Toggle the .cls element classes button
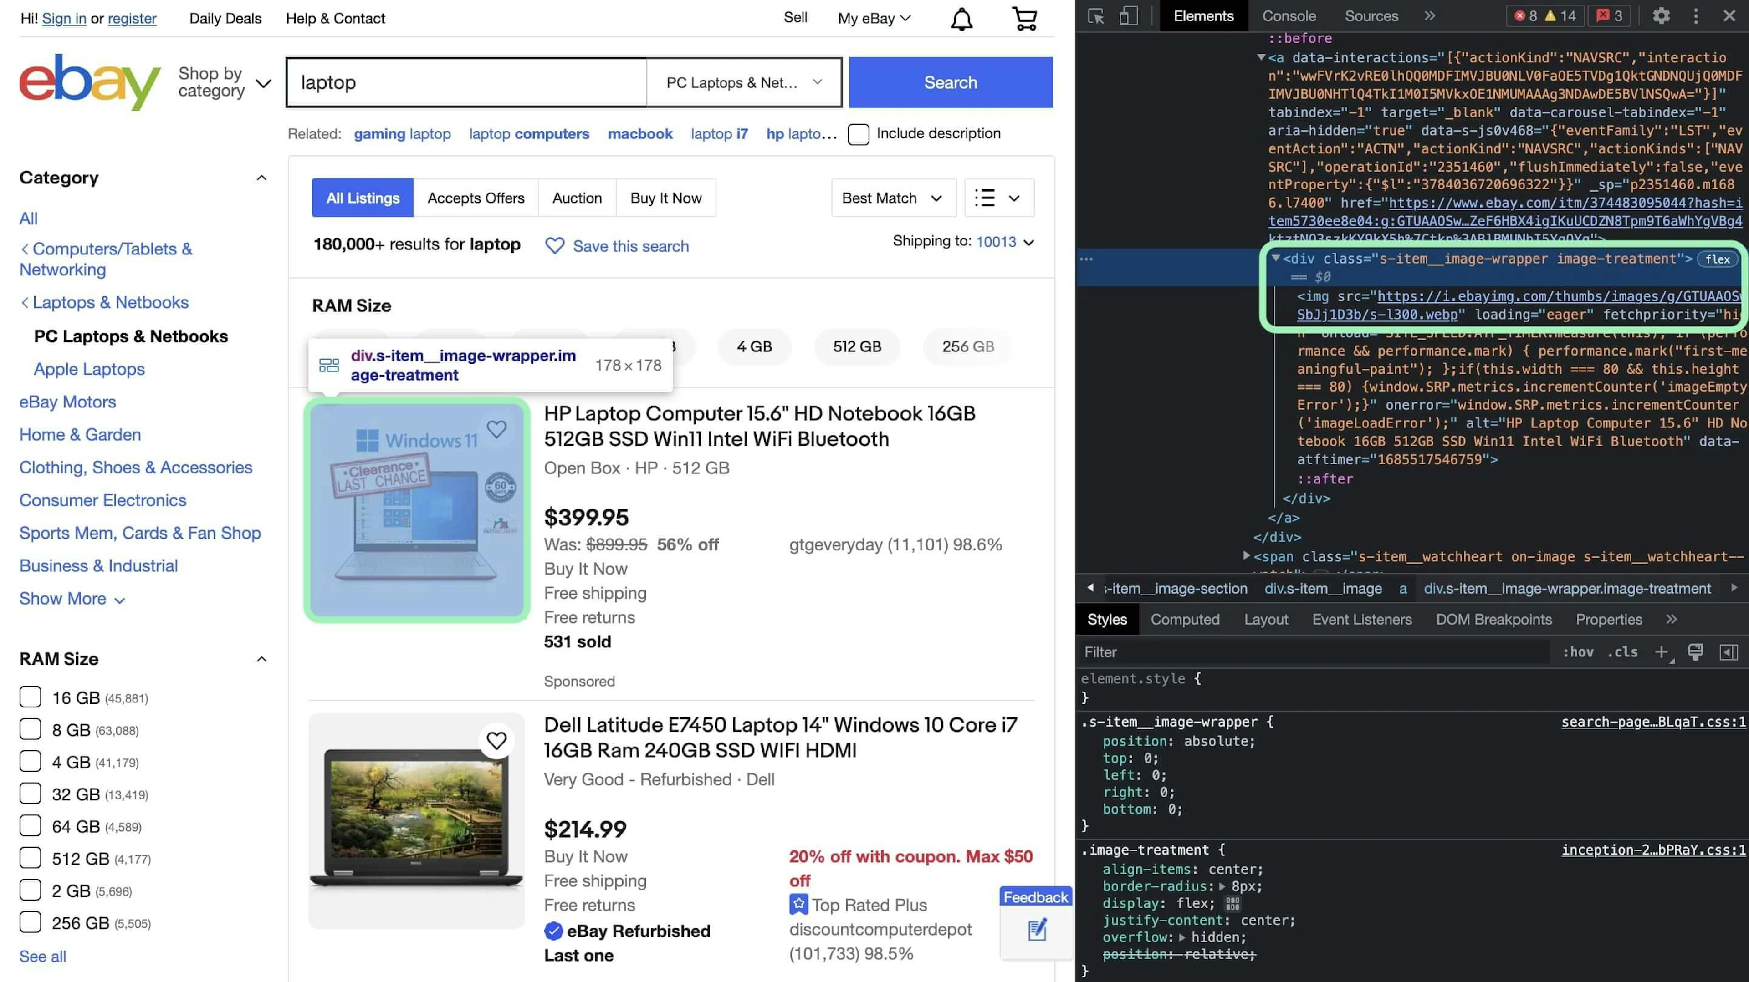This screenshot has height=982, width=1749. [x=1622, y=652]
